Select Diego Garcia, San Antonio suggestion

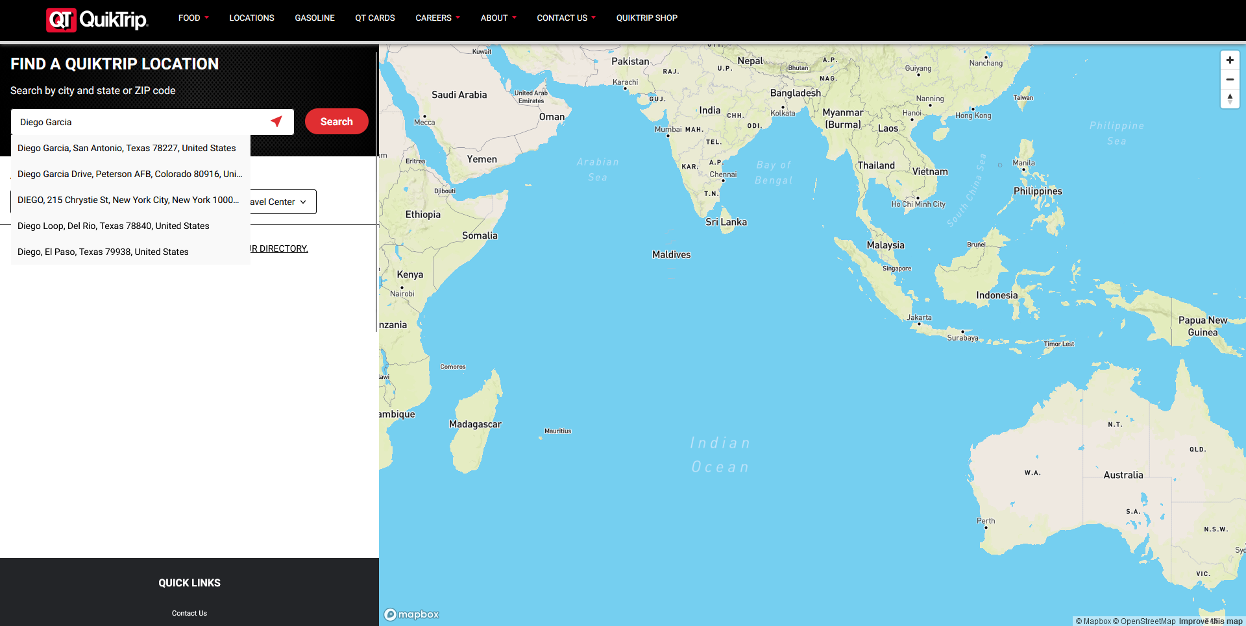coord(130,148)
